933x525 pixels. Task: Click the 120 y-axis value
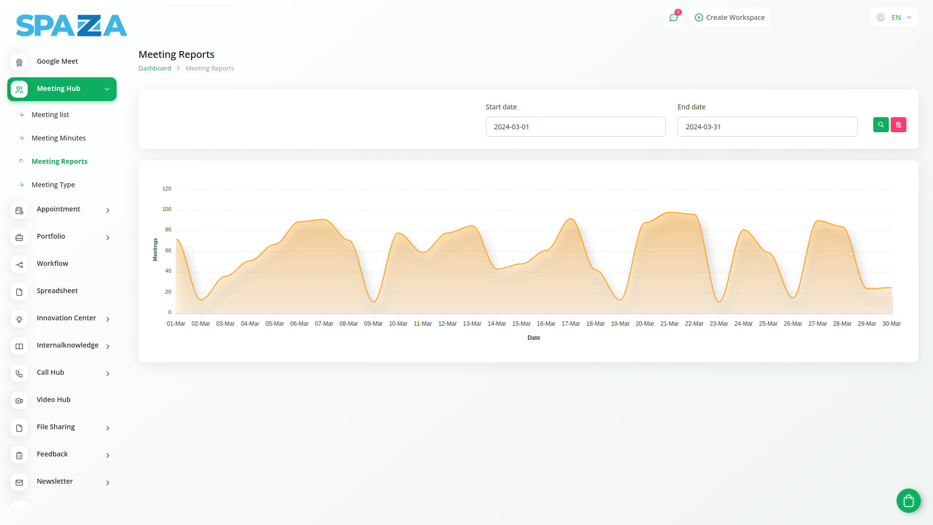click(x=167, y=189)
